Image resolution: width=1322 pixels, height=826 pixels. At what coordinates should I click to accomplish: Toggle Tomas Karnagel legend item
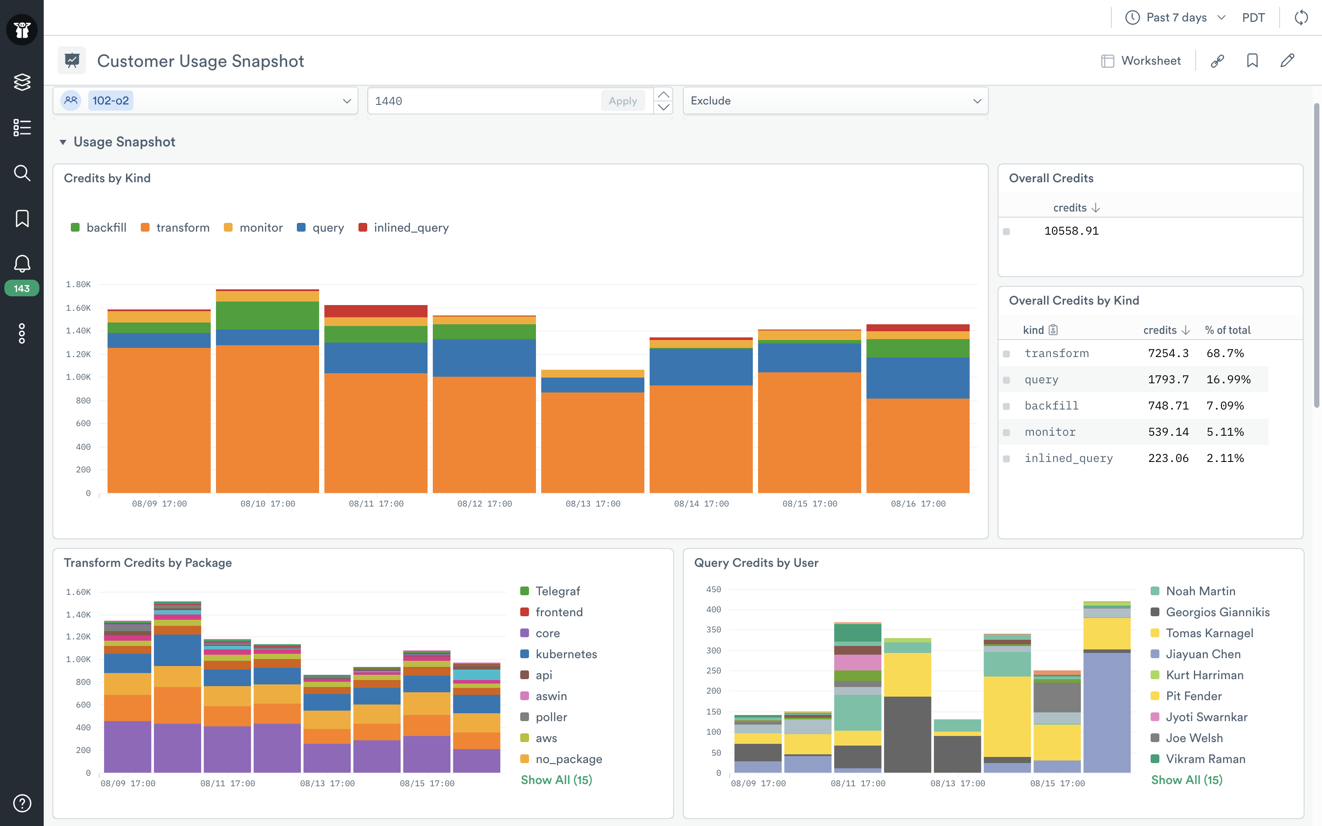point(1202,633)
